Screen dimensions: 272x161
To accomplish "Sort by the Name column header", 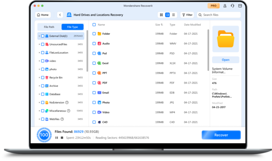I will (101, 25).
